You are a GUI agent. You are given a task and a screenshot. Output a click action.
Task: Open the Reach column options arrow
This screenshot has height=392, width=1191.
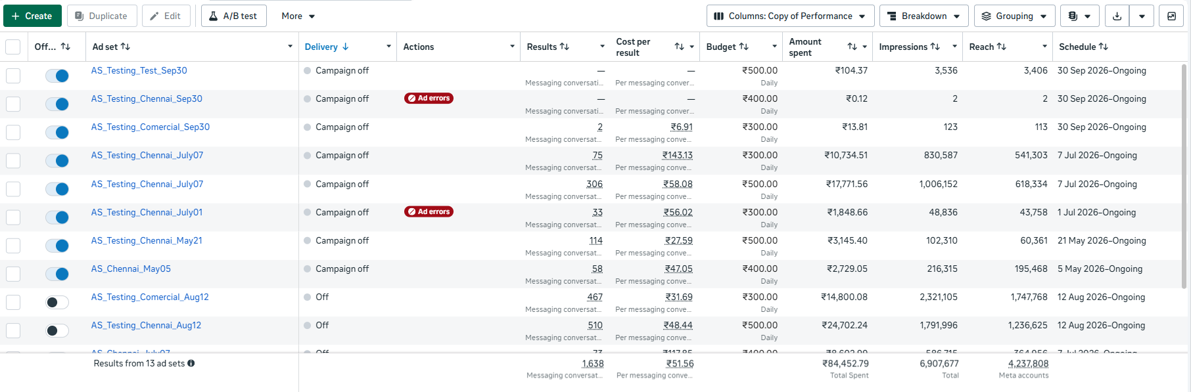pos(1044,47)
